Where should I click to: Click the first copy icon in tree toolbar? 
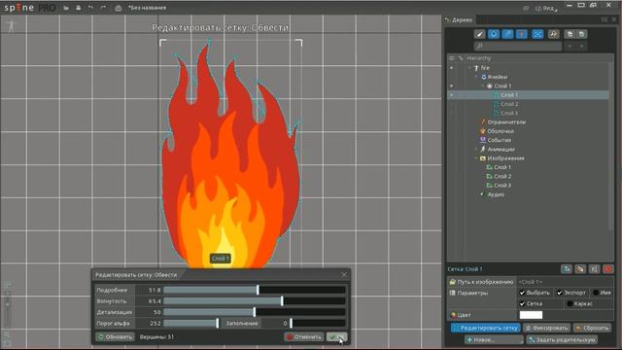570,34
